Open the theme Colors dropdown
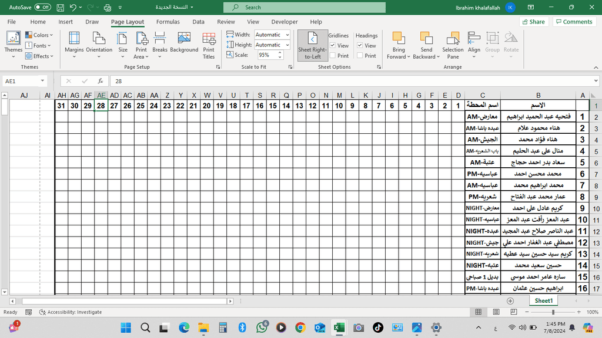Image resolution: width=602 pixels, height=338 pixels. coord(39,35)
